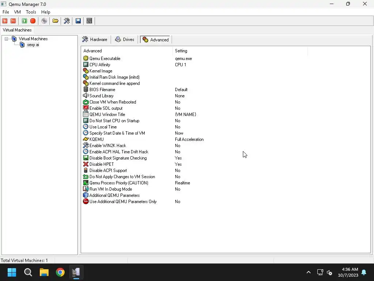The height and width of the screenshot is (281, 374).
Task: Select the 'Enable WIN2K Hack' row label
Action: click(x=108, y=146)
